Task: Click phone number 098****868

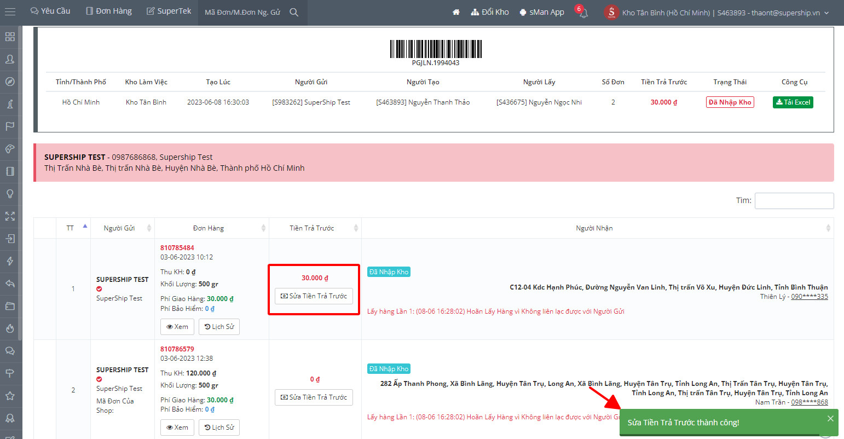Action: tap(810, 402)
